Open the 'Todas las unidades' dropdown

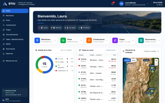click(x=151, y=51)
